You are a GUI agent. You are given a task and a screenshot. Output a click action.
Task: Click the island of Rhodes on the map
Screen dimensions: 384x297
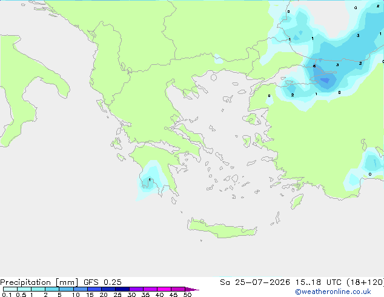pos(297,201)
